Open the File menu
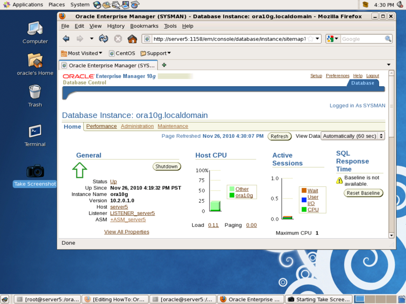This screenshot has height=304, width=406. click(65, 26)
